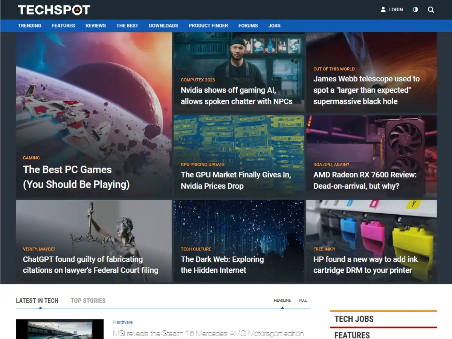Open The GPU Market Finally Gives In article
This screenshot has height=339, width=452.
coord(236,180)
